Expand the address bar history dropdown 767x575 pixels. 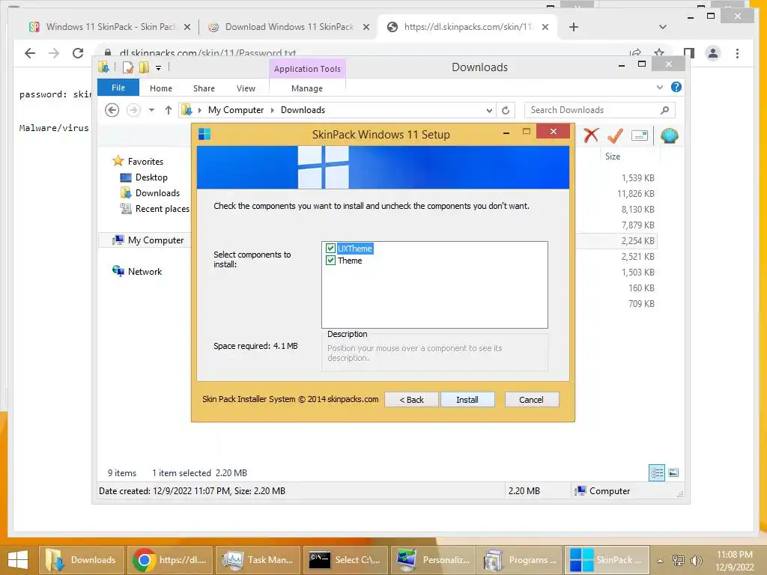tap(489, 111)
